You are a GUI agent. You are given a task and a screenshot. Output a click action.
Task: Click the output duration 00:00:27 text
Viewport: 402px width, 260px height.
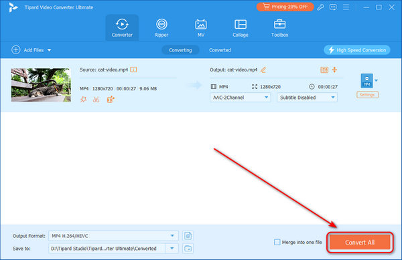pos(328,87)
